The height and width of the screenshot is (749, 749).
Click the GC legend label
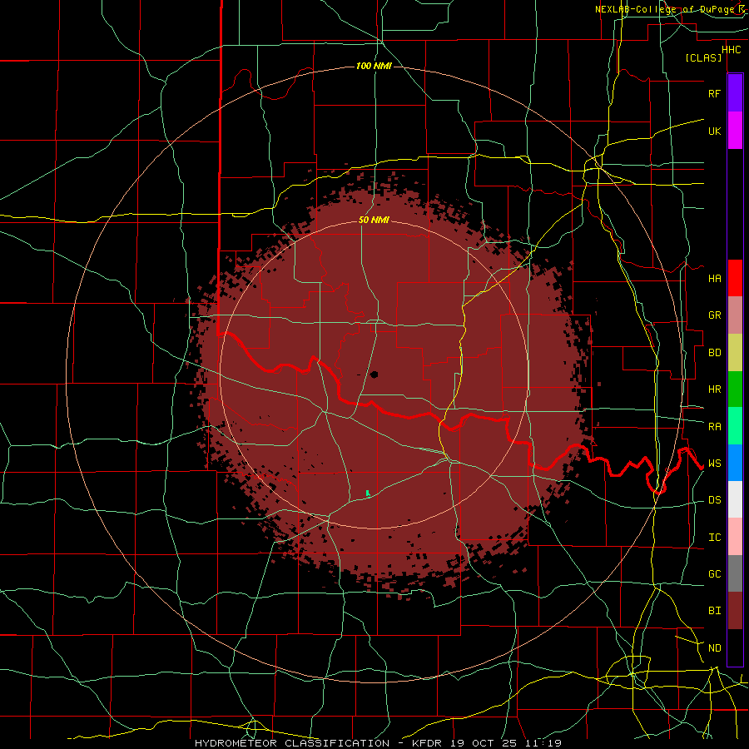714,574
